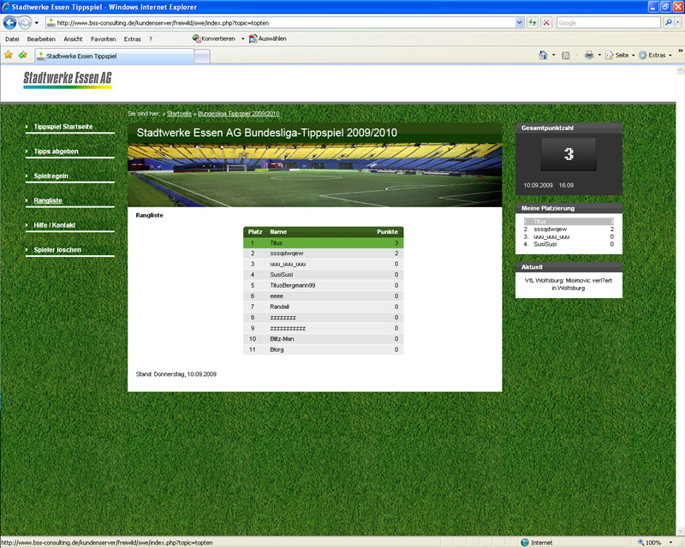Expand the Konvertieren dropdown arrow

click(x=243, y=39)
